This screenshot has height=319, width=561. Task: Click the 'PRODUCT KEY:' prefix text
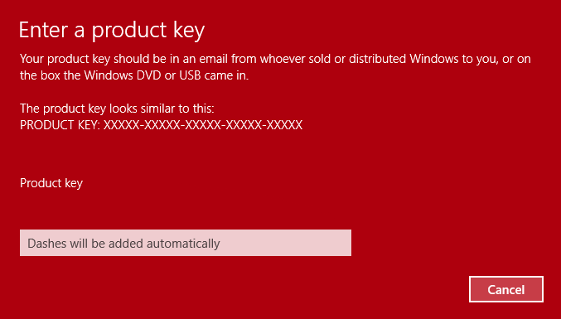pos(60,125)
